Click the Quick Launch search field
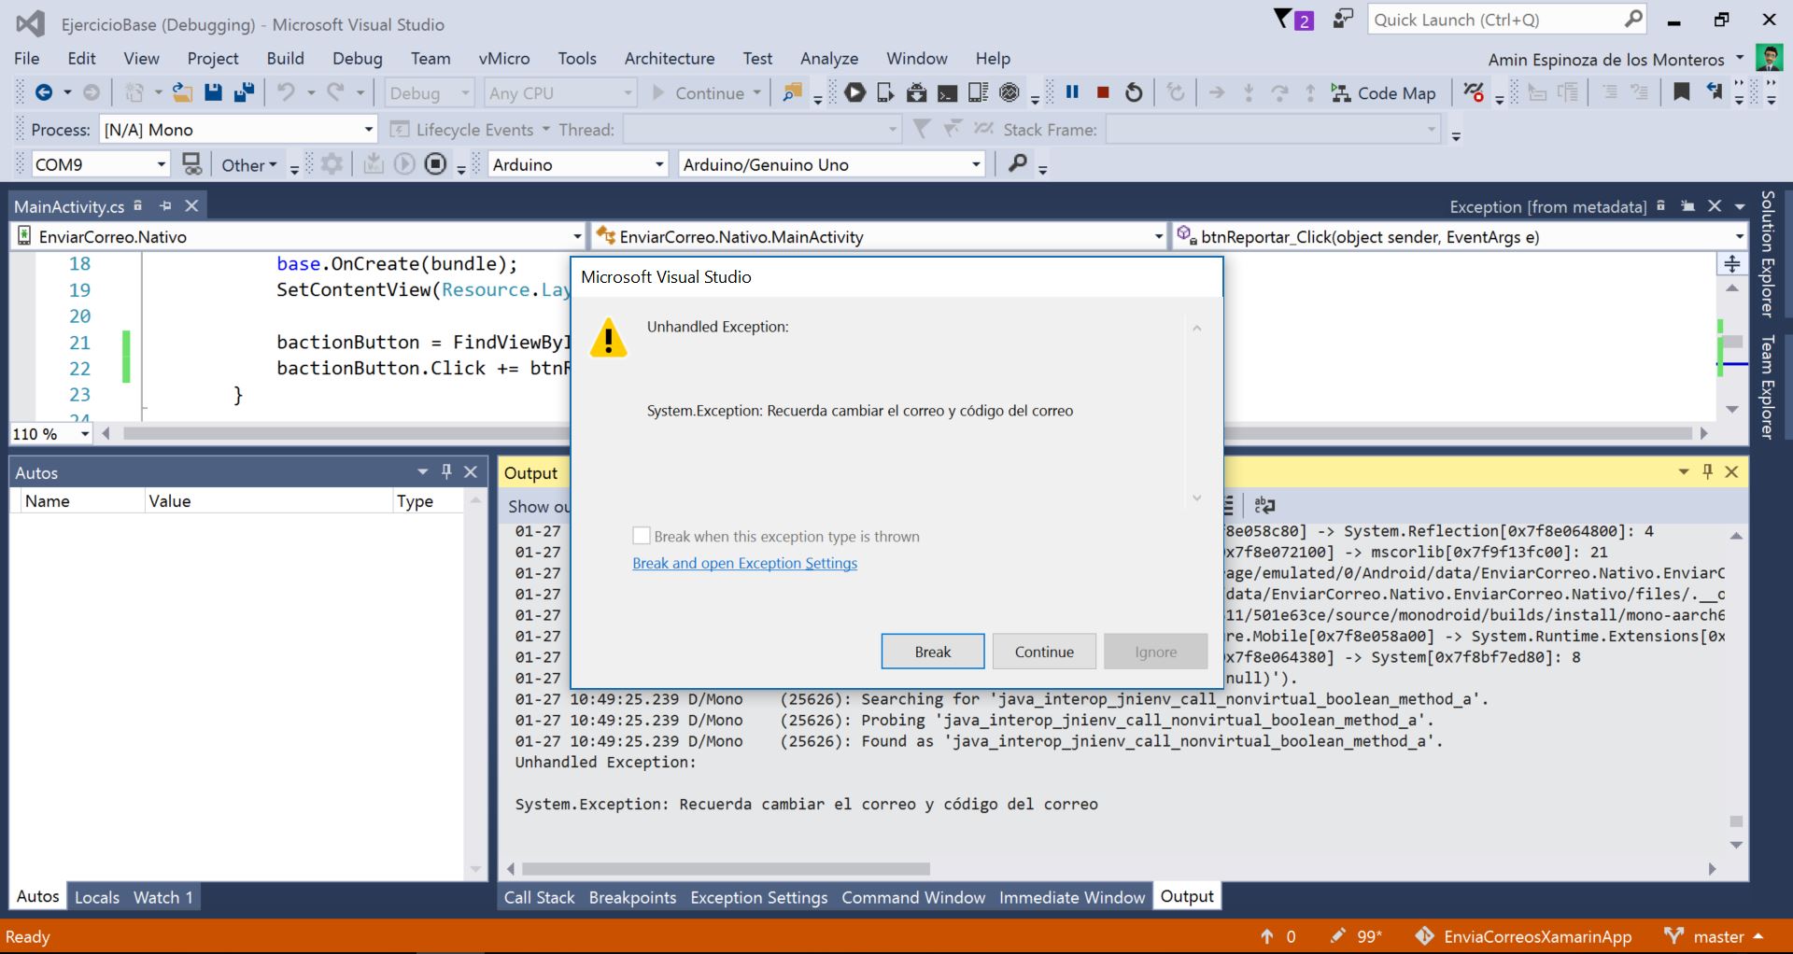This screenshot has width=1793, height=954. [1508, 20]
